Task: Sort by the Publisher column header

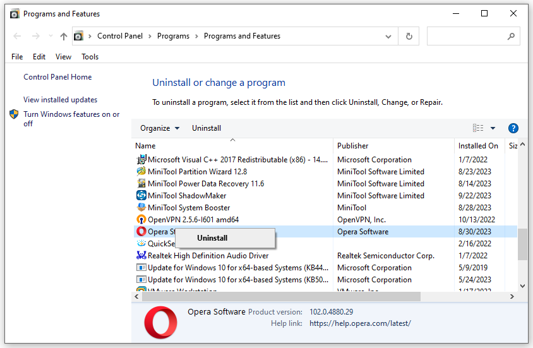Action: [393, 145]
